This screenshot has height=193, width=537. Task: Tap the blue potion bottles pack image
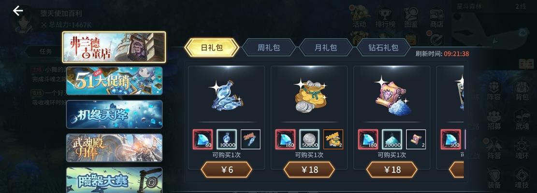(x=226, y=96)
